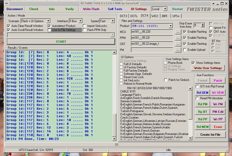
Task: Open the Speed dropdown
Action: 113,21
